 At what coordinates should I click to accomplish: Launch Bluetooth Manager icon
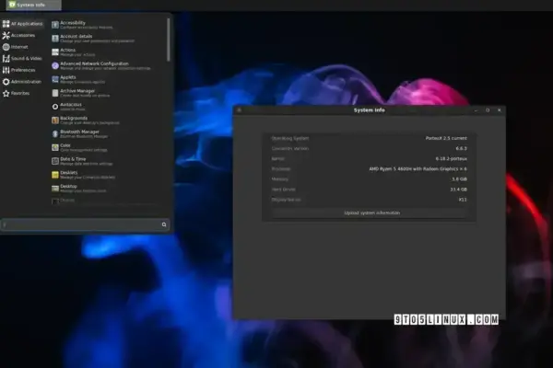[55, 133]
